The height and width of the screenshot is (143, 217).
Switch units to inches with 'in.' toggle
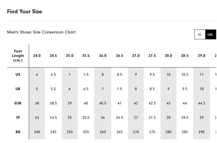(200, 34)
